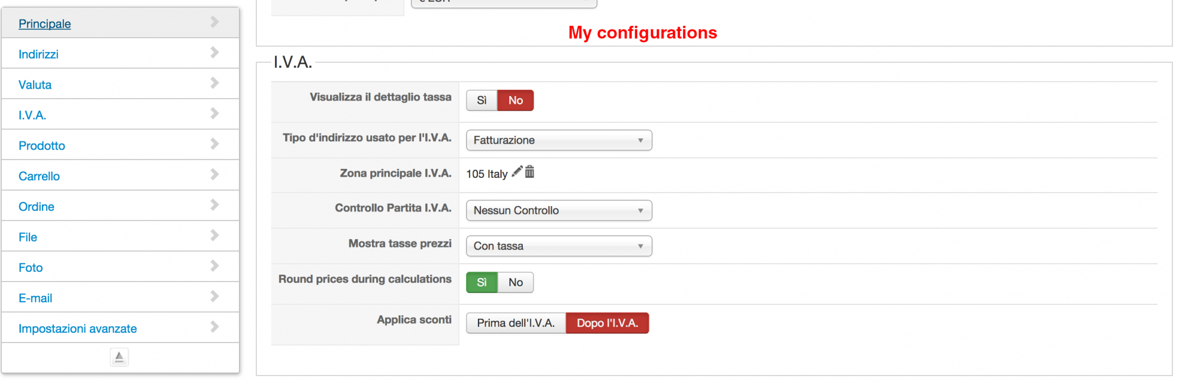Collapse the sidebar menu with up arrow

[119, 357]
